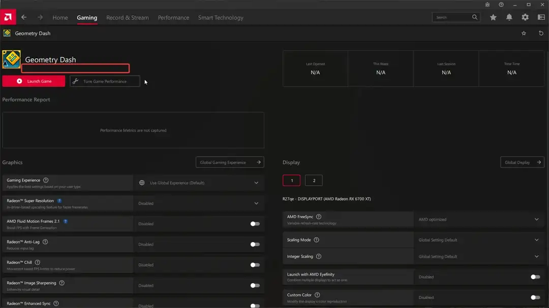
Task: Open Global Gaming Experience
Action: tap(230, 162)
